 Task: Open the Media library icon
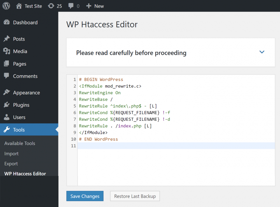7,51
